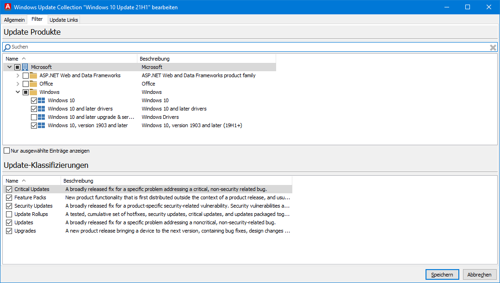Collapse the Windows tree node
Screen dimensions: 500x283
point(18,92)
